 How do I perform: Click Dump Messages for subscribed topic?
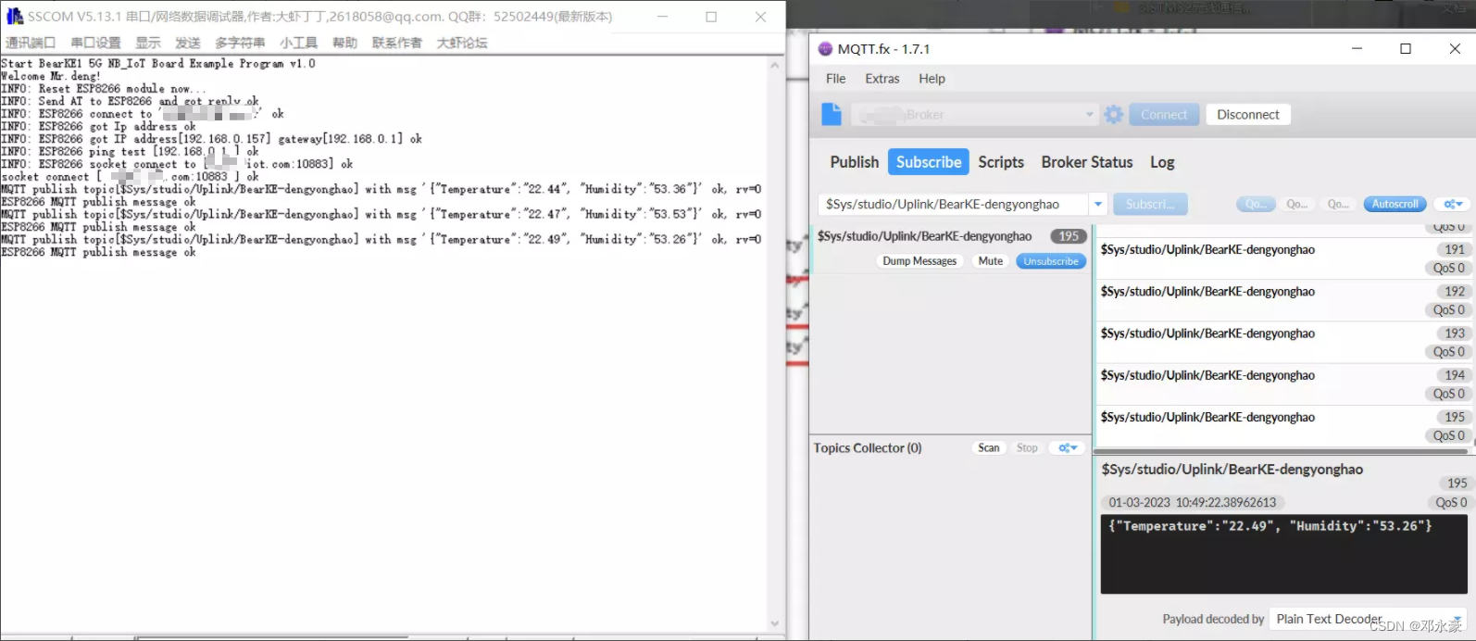coord(919,261)
